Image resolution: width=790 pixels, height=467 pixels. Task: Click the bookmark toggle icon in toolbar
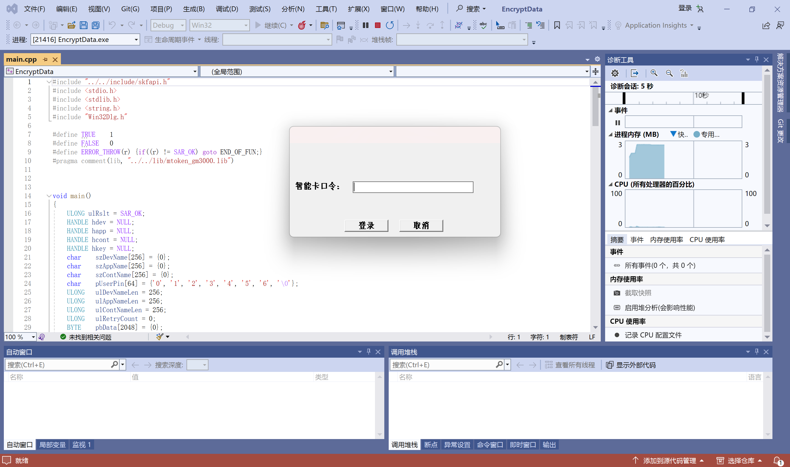click(x=557, y=25)
